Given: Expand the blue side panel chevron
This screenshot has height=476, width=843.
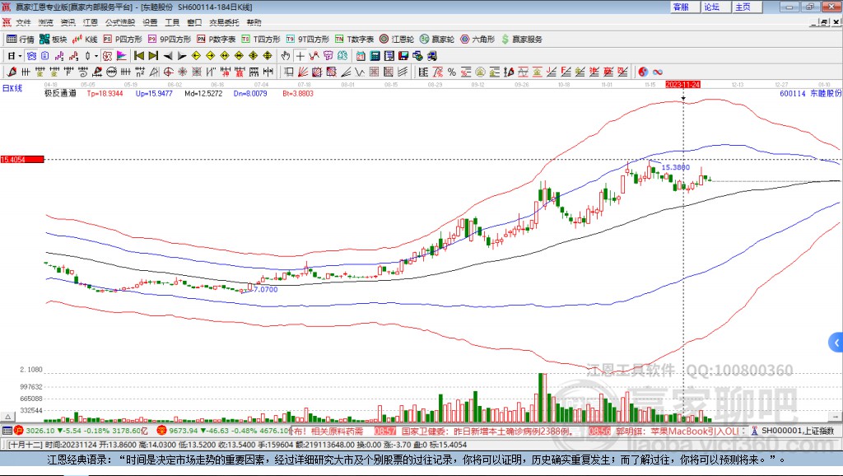Looking at the screenshot, I should tap(836, 342).
